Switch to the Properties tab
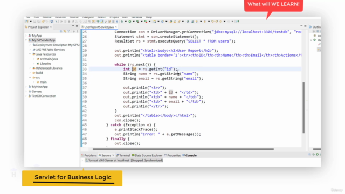The width and height of the screenshot is (345, 194). point(172,155)
